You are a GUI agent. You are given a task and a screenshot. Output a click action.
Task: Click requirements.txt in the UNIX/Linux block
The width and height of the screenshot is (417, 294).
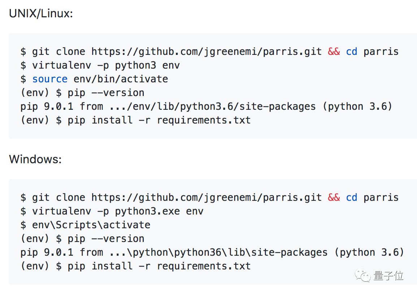[203, 120]
